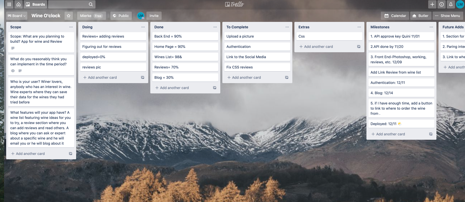Click the plus create icon in header
465x202 pixels.
click(432, 4)
